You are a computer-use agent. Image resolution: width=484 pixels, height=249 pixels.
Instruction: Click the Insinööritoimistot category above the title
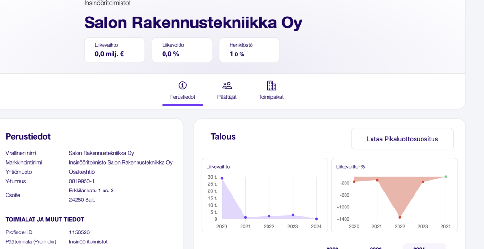click(x=107, y=3)
